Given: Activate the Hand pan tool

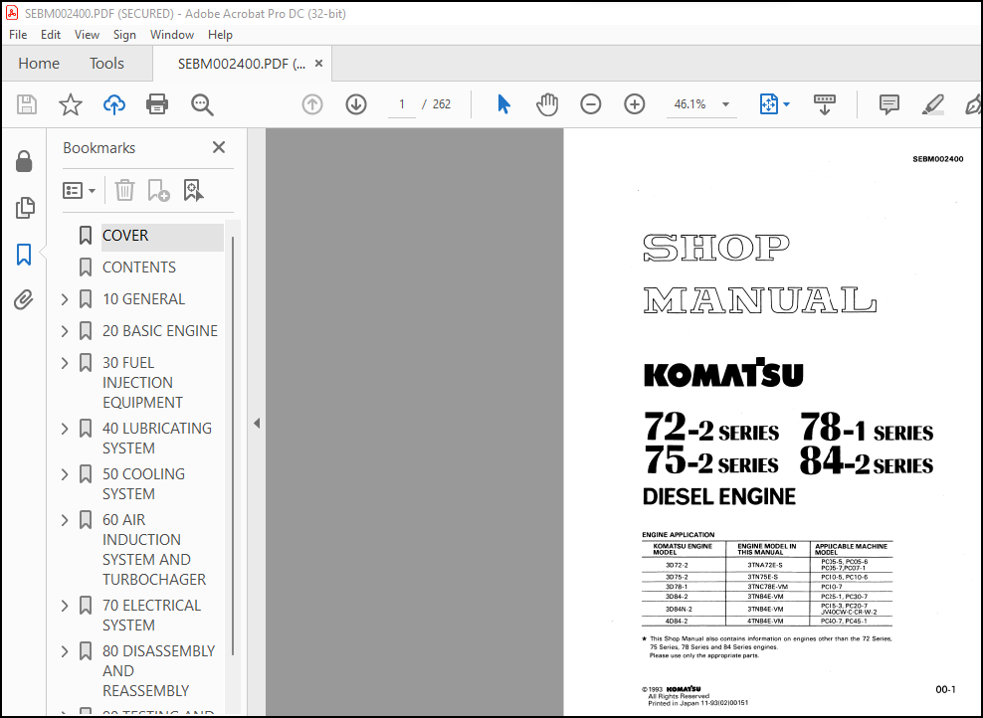Looking at the screenshot, I should (x=546, y=104).
